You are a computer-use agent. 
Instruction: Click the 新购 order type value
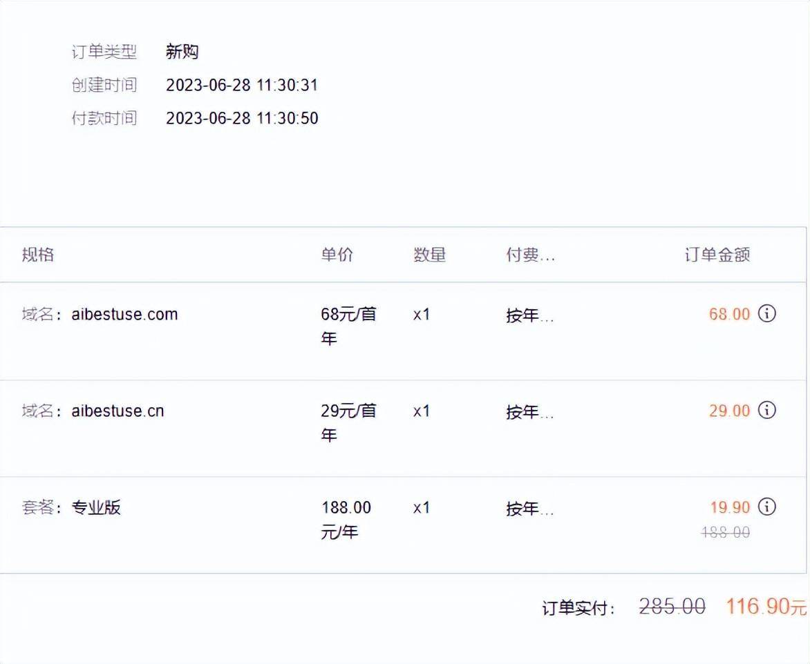182,52
